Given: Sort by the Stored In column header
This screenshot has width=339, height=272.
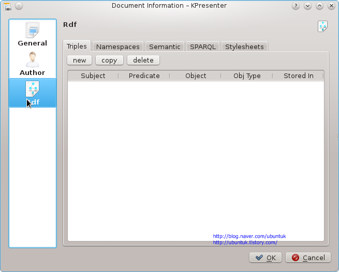Looking at the screenshot, I should coord(299,75).
